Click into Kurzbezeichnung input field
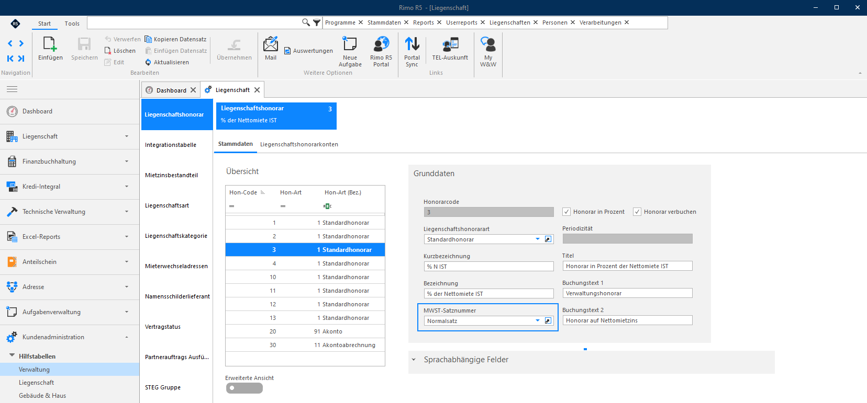 (x=488, y=266)
